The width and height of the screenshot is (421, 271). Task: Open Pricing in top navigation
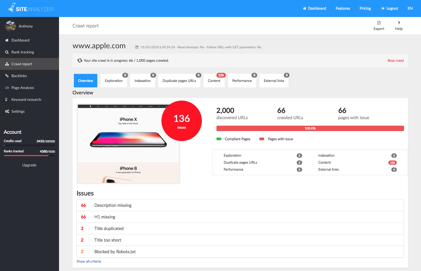tap(365, 8)
